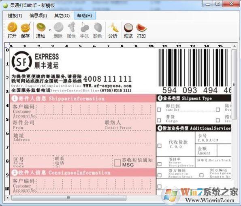241x206 pixels.
Task: Click the 联系电话 Tel label
Action: pyautogui.click(x=60, y=162)
